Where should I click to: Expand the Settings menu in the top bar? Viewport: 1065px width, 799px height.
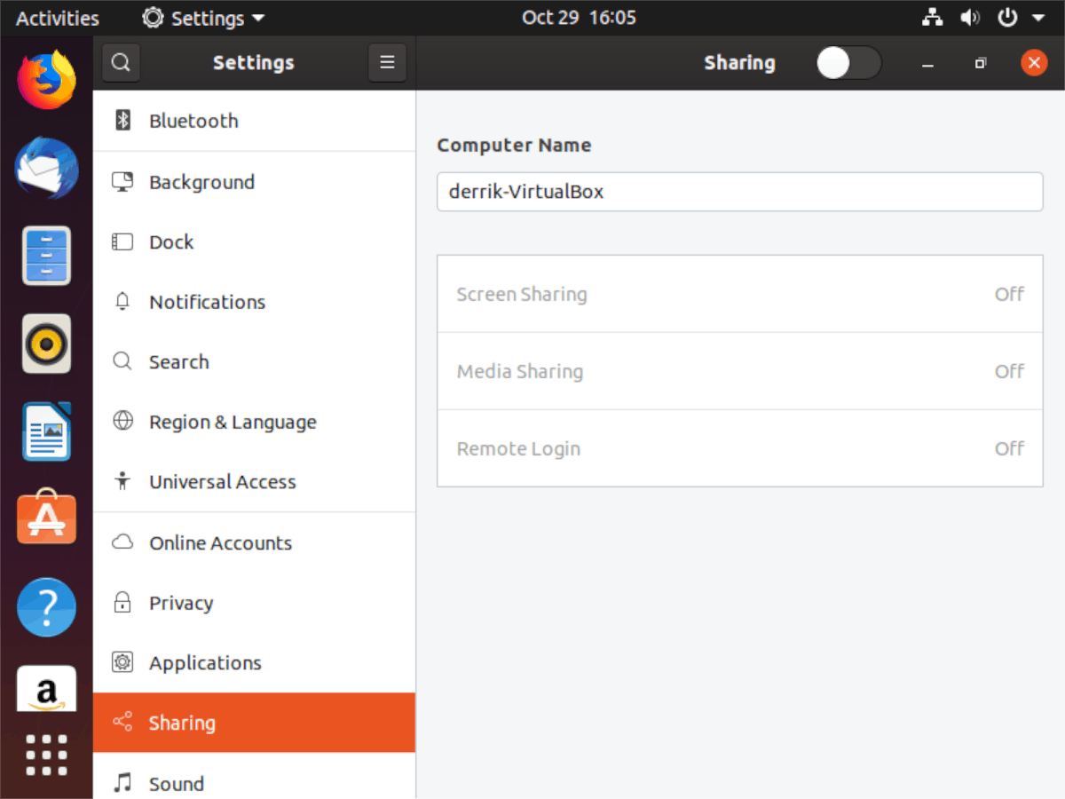click(x=202, y=18)
